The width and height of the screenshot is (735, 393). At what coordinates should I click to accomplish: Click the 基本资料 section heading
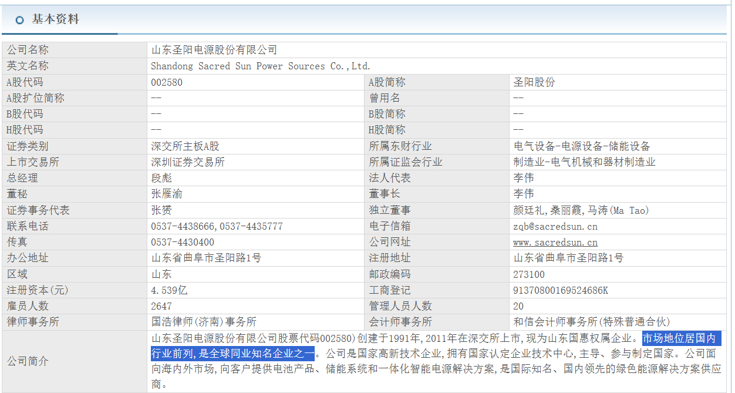click(x=55, y=19)
